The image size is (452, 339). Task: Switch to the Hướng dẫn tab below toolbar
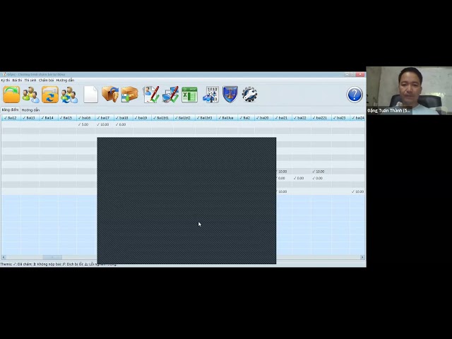[x=30, y=110]
